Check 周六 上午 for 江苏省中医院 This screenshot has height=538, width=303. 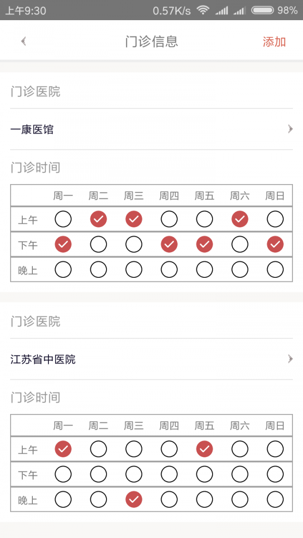tap(240, 449)
